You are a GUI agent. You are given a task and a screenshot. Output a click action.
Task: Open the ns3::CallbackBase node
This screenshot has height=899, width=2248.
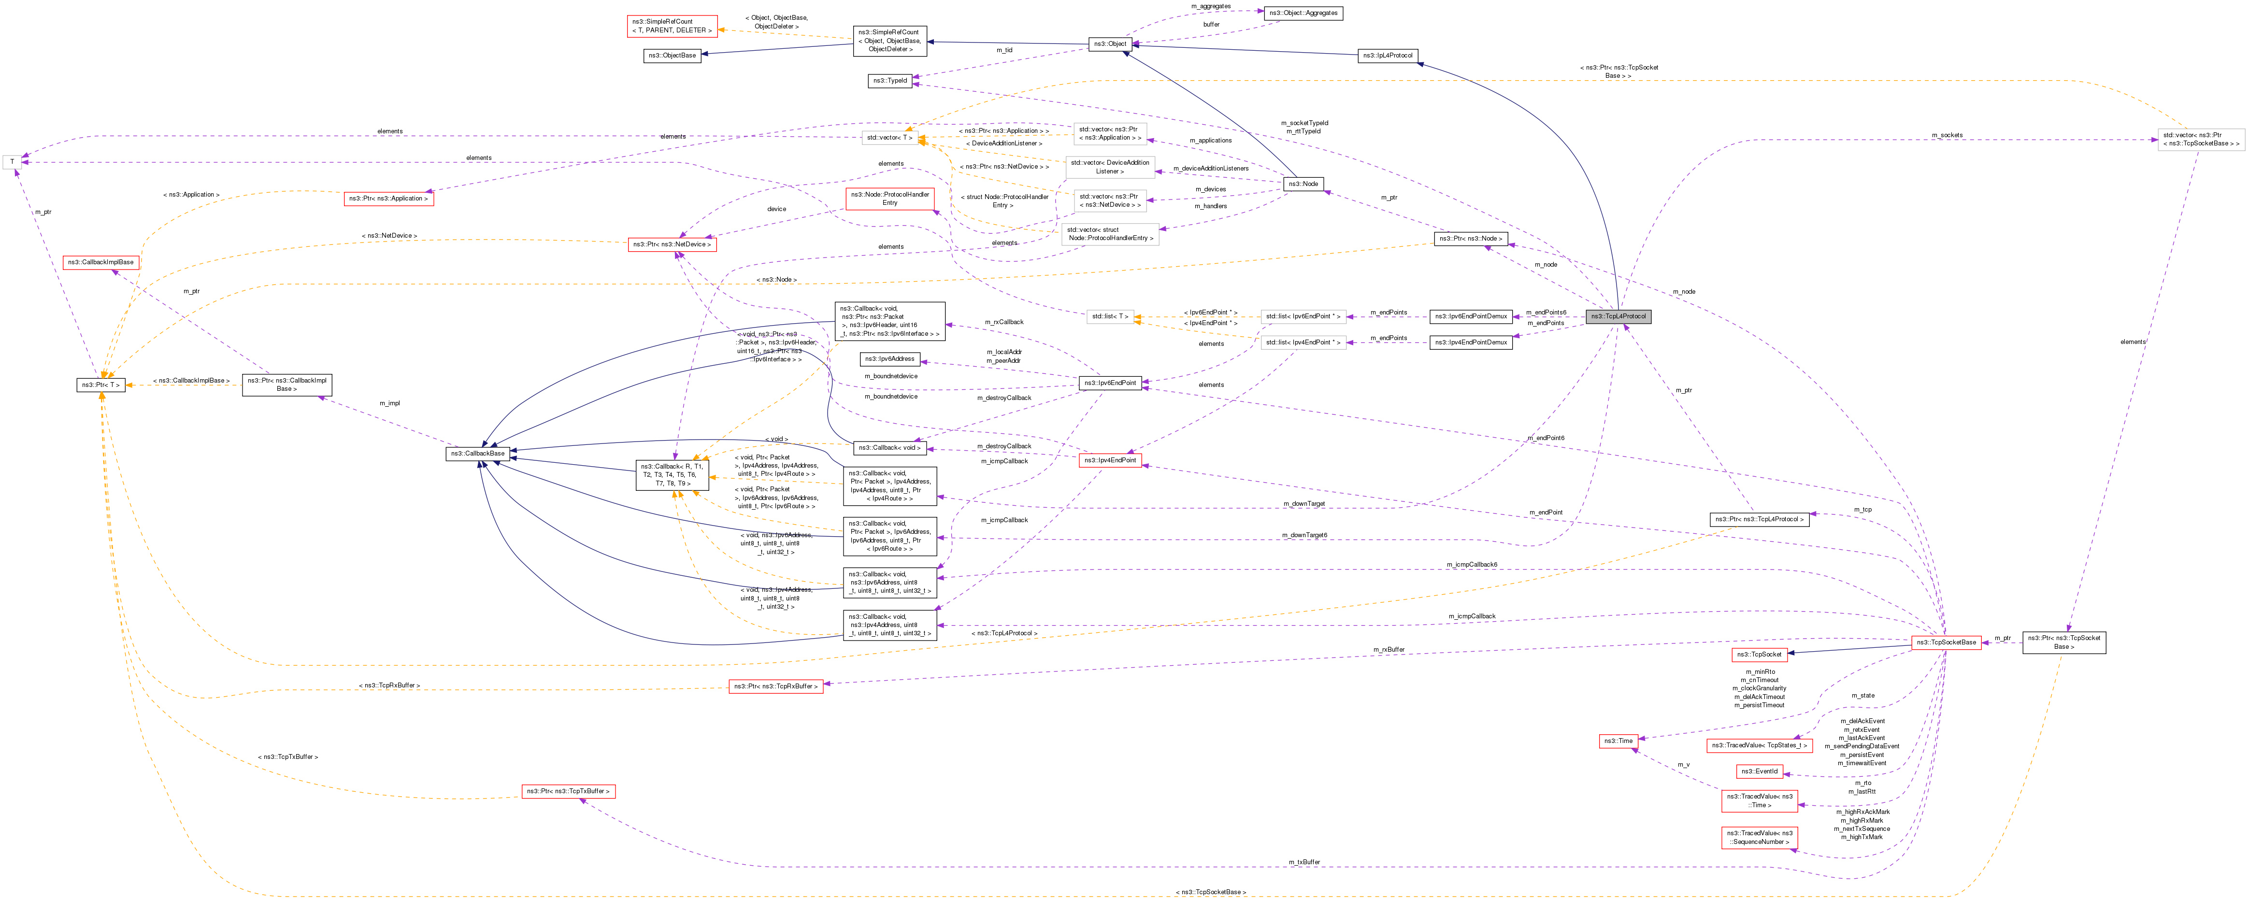coord(477,454)
